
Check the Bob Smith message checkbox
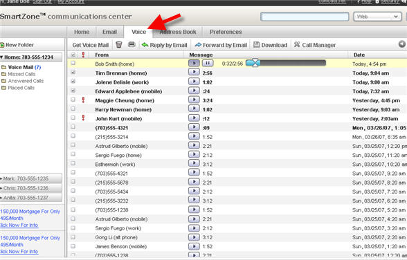73,63
